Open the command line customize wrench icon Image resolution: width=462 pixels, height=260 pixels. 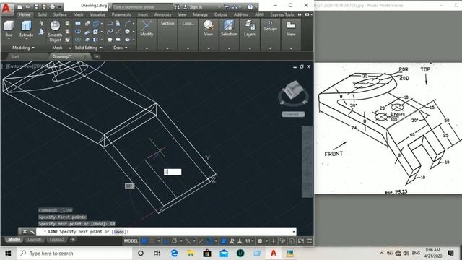tap(32, 232)
